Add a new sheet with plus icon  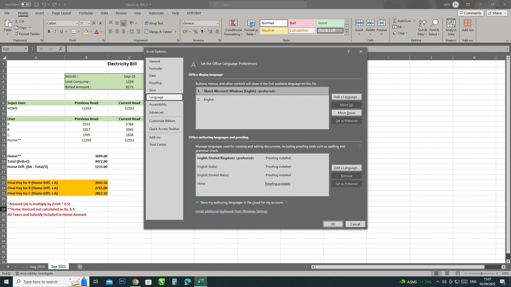[80, 267]
